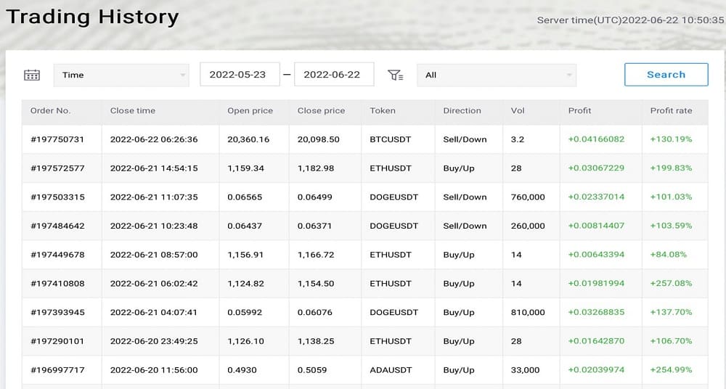The height and width of the screenshot is (389, 726).
Task: Click close price 1,182.98
Action: click(316, 168)
